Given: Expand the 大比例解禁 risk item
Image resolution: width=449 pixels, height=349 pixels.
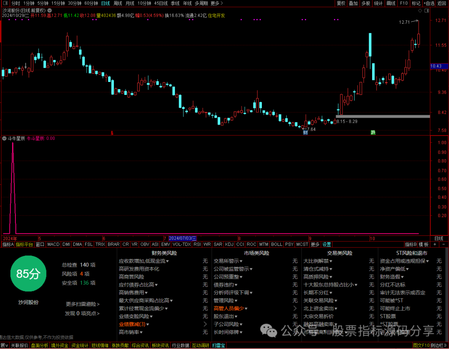Looking at the screenshot, I should pos(318,261).
